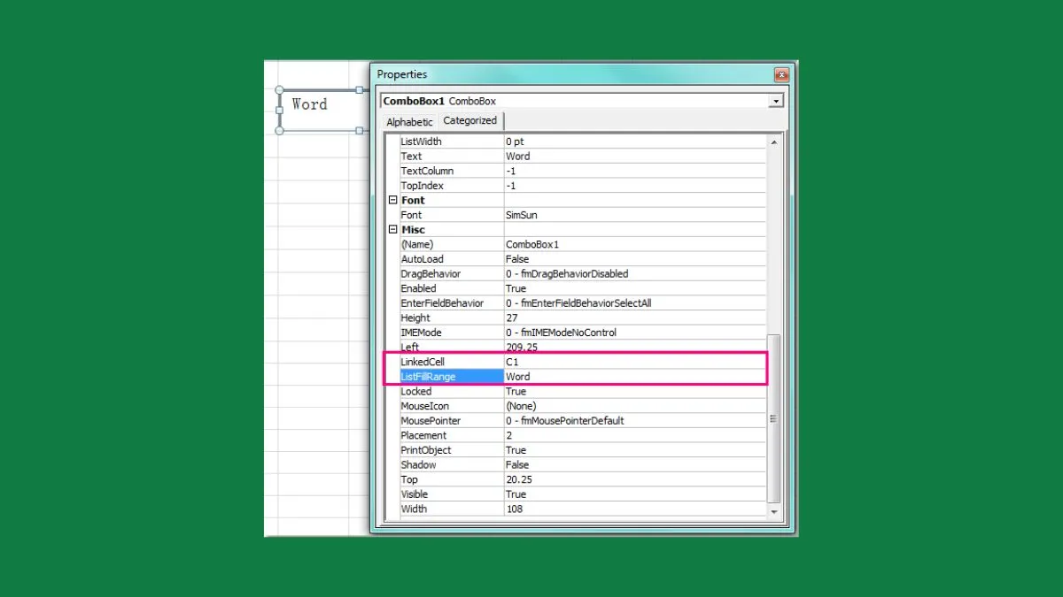Select the ListFillRange property row
Image resolution: width=1063 pixels, height=597 pixels.
(450, 377)
